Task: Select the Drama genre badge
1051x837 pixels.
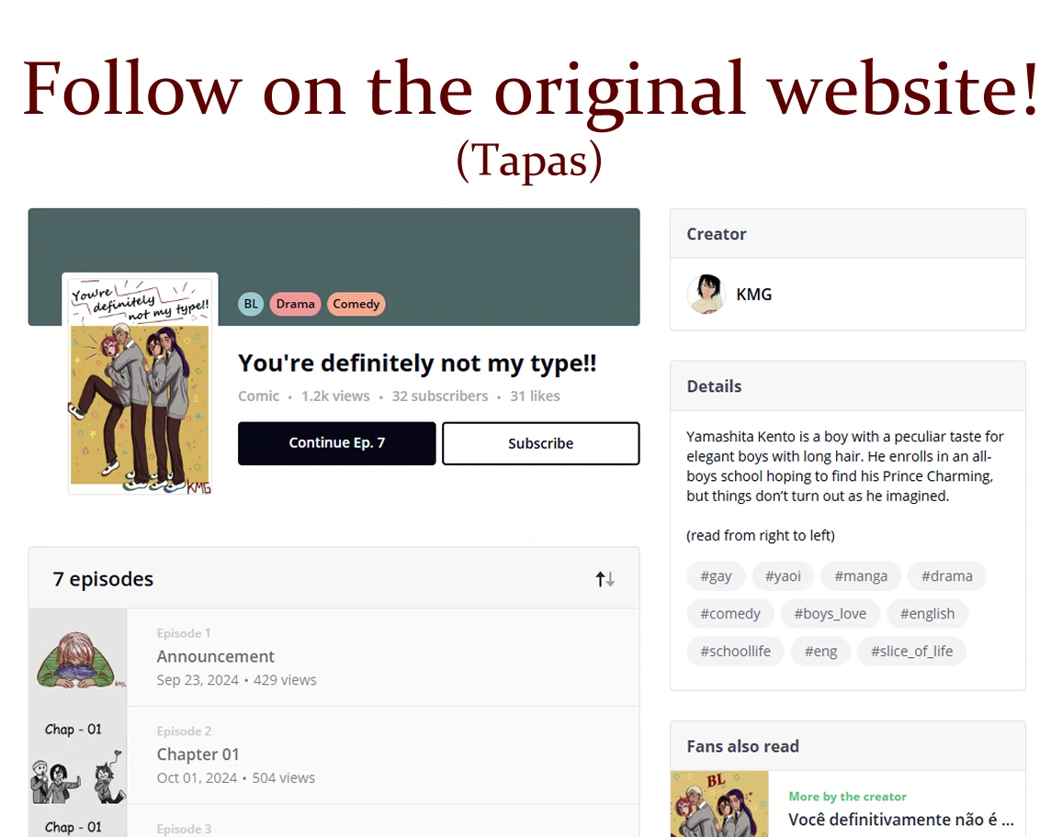Action: pos(295,304)
